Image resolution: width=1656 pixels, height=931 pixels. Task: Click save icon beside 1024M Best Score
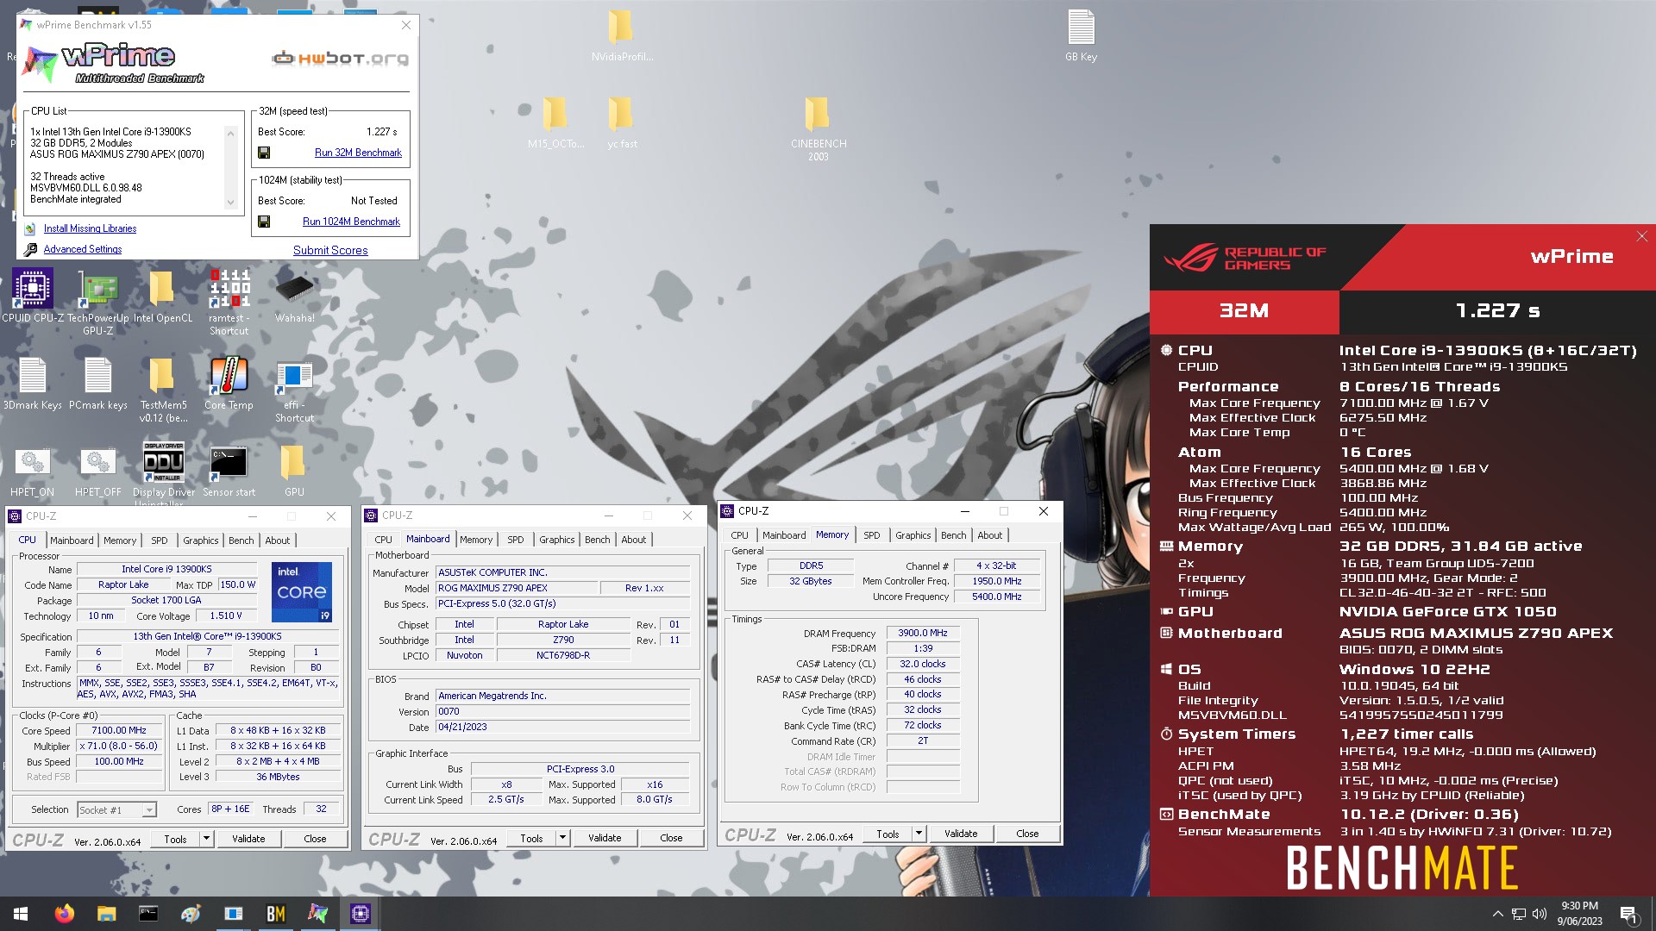pyautogui.click(x=264, y=222)
